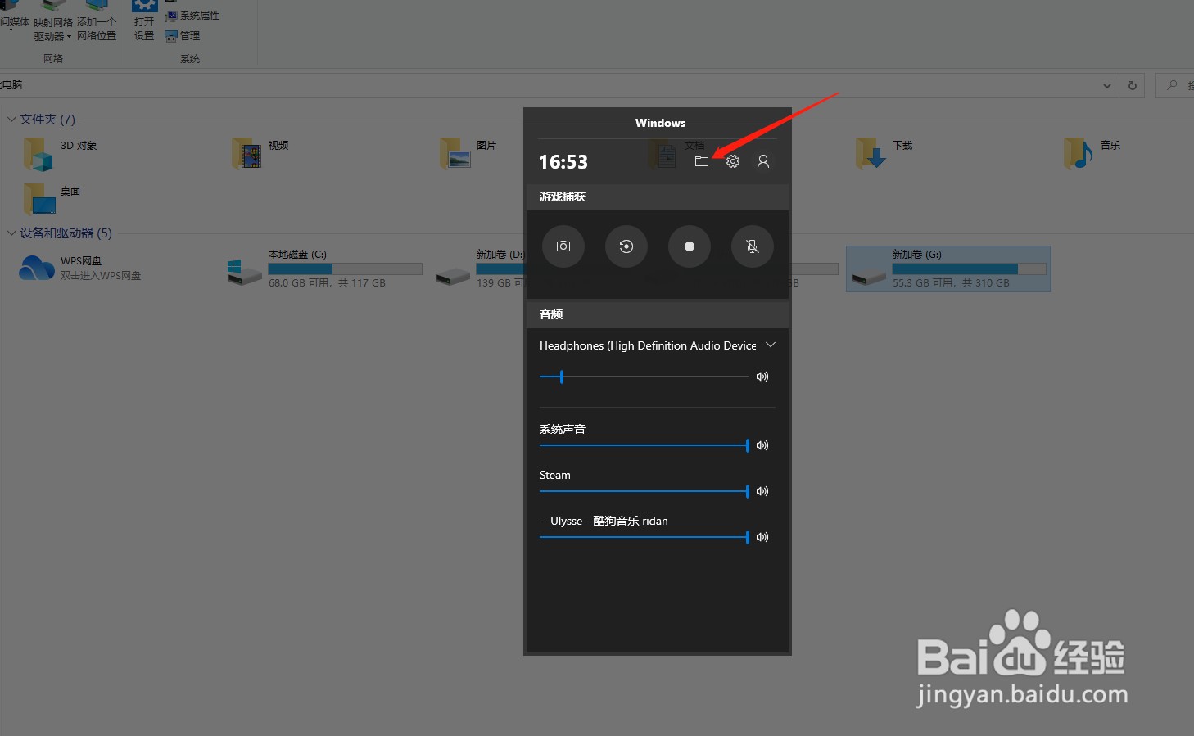
Task: Open the Xbox profile account icon
Action: pos(763,161)
